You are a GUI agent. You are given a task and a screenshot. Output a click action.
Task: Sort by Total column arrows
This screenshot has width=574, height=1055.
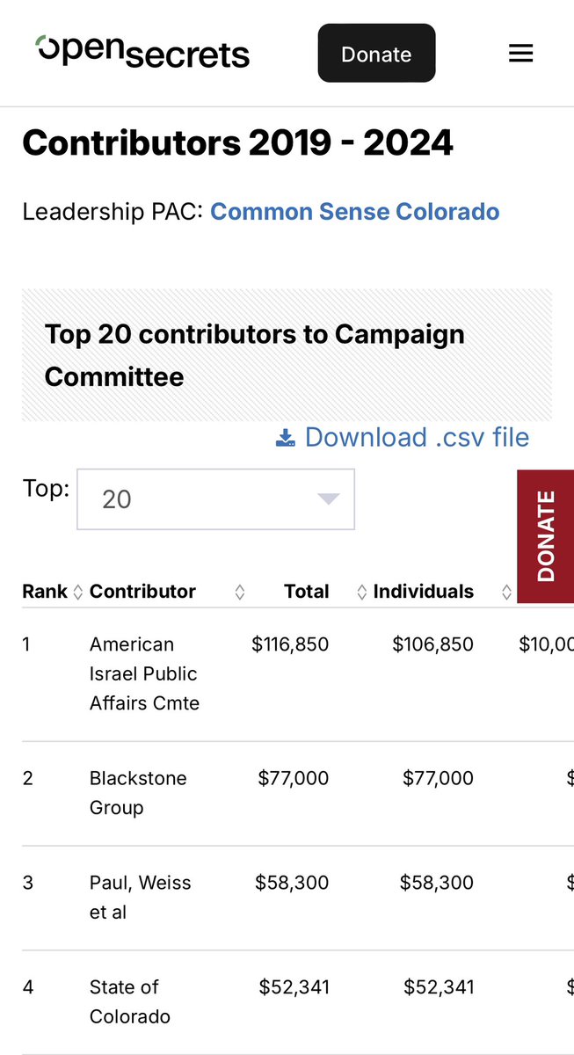click(x=361, y=593)
